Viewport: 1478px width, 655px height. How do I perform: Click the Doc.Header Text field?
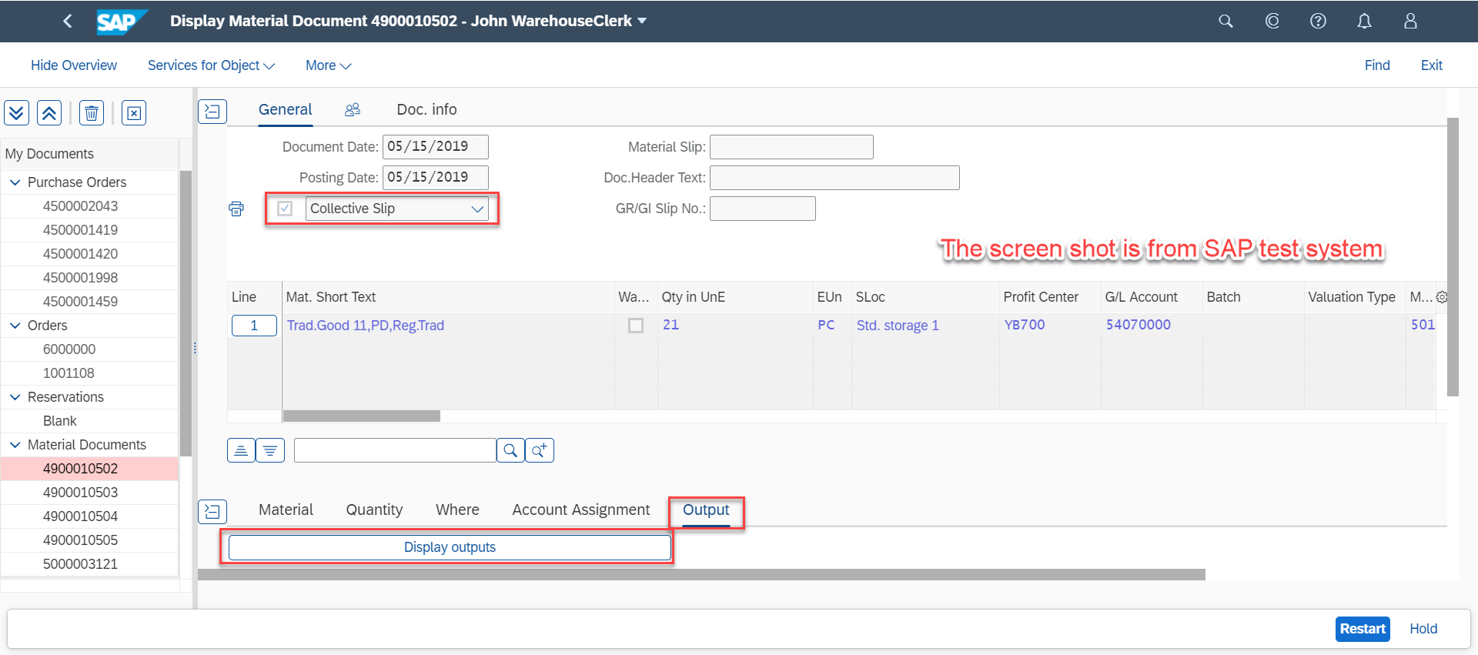tap(834, 178)
